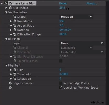Image resolution: width=109 pixels, height=105 pixels.
Task: Toggle the Invert Blur Map checkbox
Action: click(x=61, y=61)
